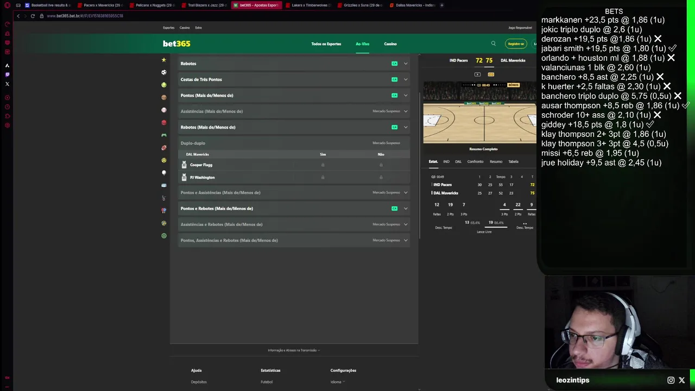Switch to DAL stats tab
Screen dimensions: 695x391
[458, 161]
